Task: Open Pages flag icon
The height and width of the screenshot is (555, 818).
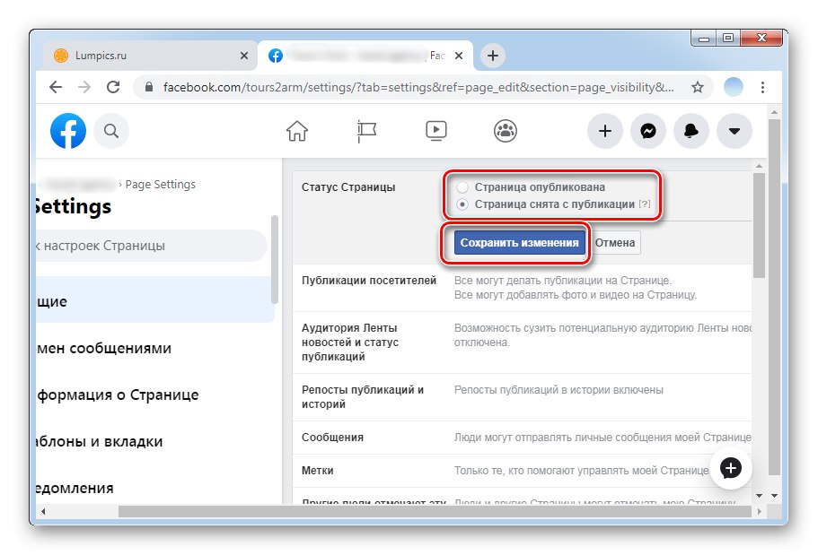Action: [x=366, y=131]
